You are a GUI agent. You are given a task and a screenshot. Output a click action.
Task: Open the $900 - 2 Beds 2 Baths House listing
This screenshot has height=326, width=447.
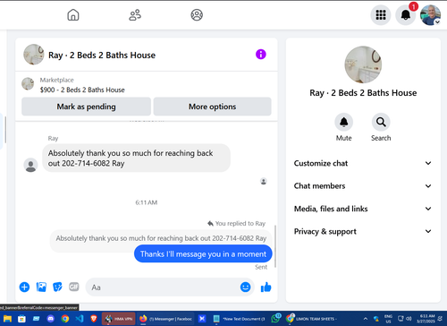click(x=82, y=90)
